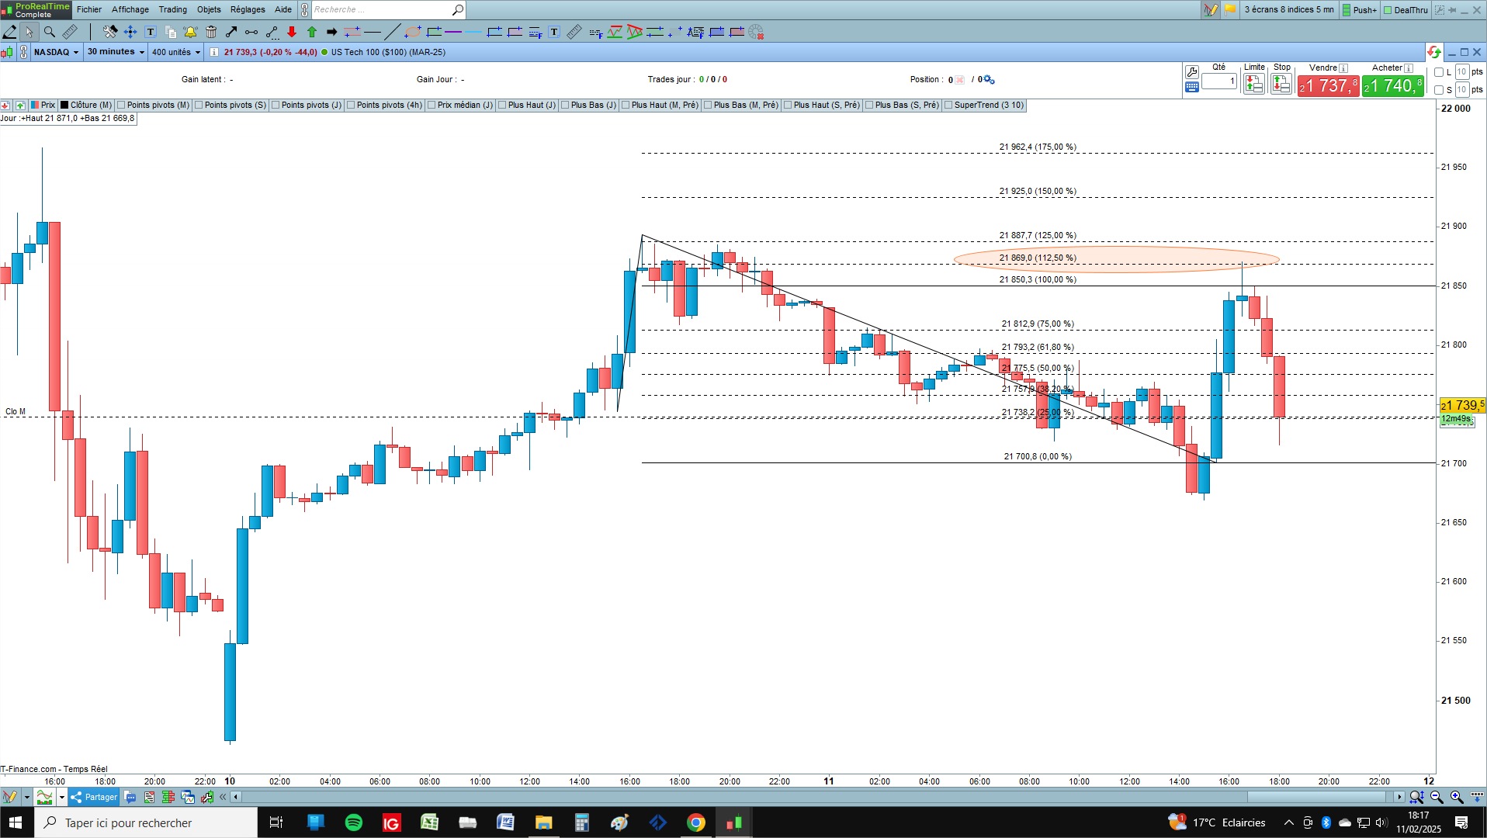Open the Affichage menu
1487x838 pixels.
tap(130, 9)
